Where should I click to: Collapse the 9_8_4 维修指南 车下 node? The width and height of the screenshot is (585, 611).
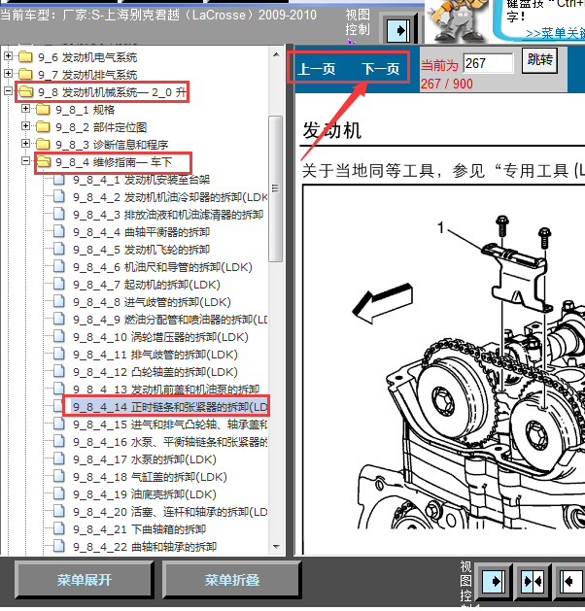pos(25,160)
